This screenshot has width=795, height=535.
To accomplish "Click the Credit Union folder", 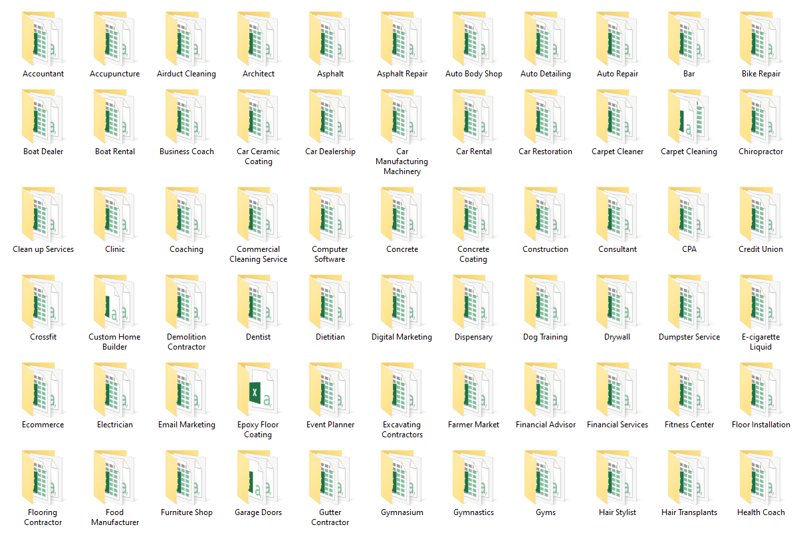I will point(760,214).
